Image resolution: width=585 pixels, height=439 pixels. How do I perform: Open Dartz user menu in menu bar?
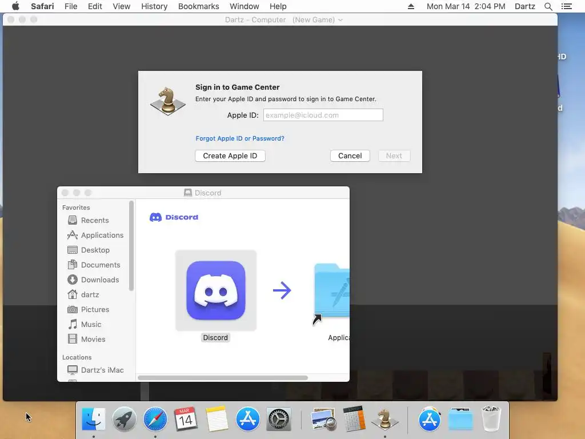click(525, 6)
